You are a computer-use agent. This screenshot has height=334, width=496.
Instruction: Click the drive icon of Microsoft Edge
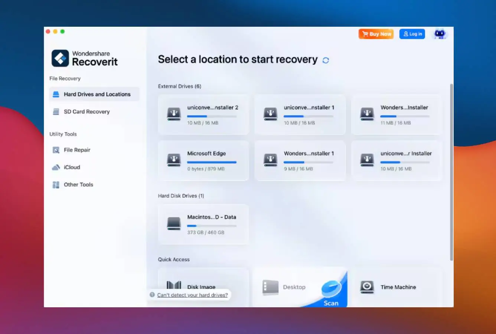click(174, 160)
